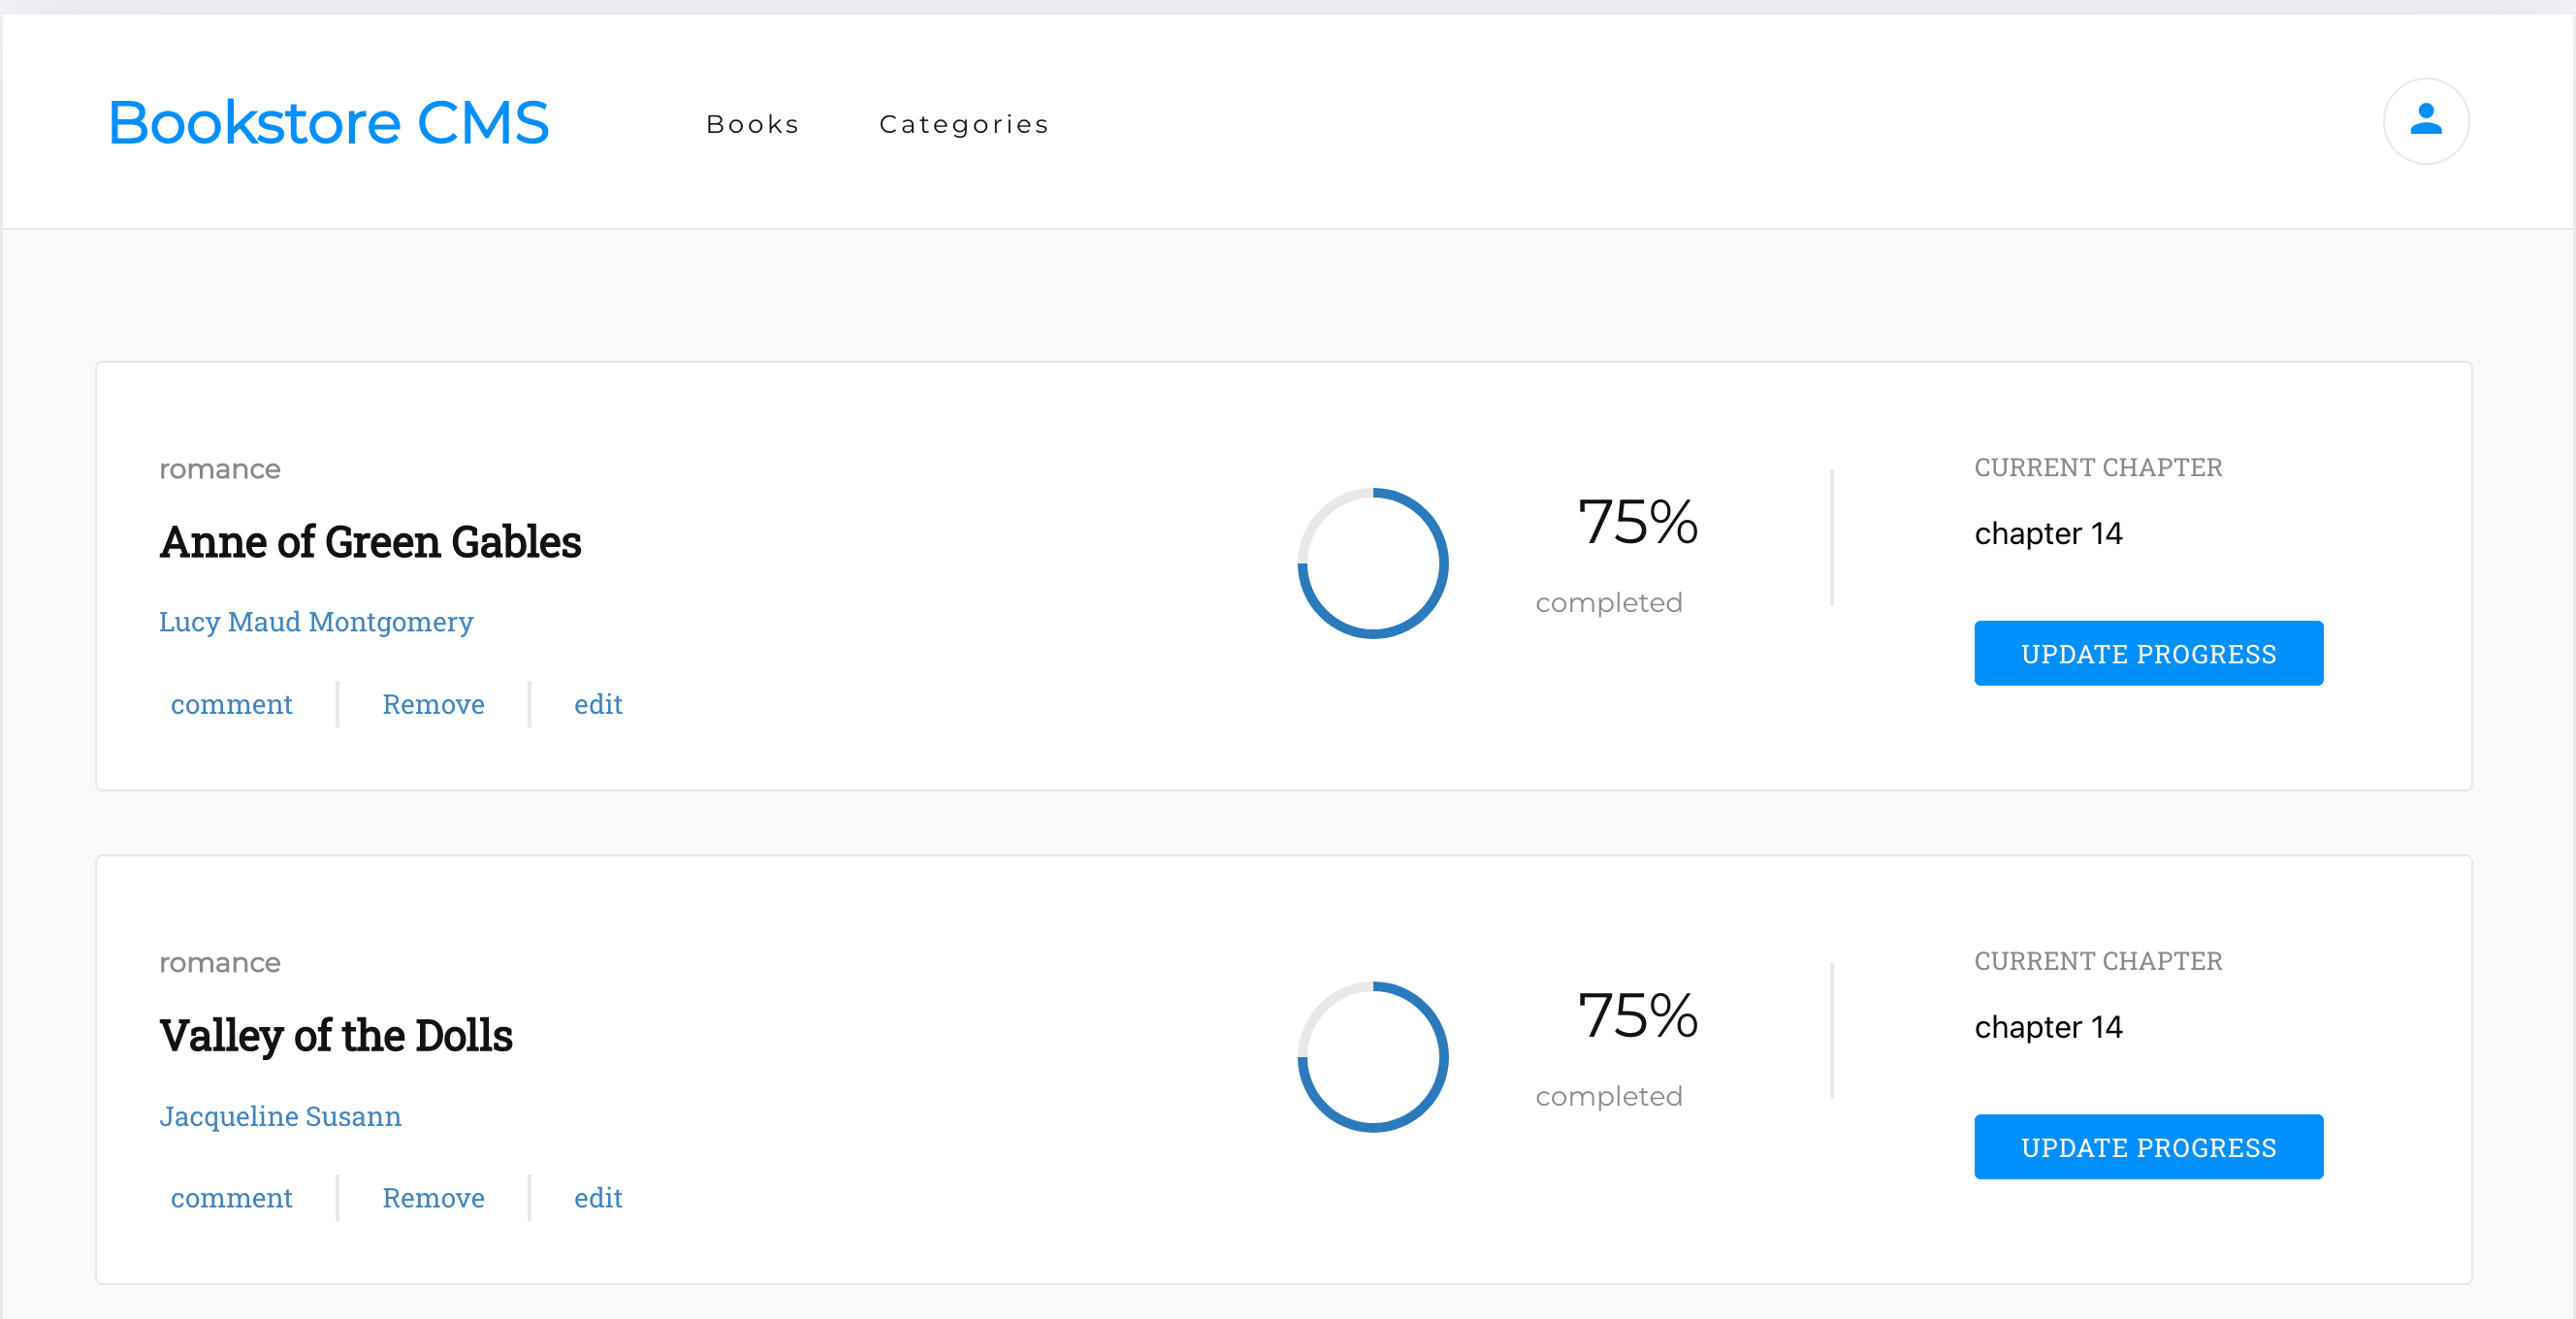
Task: Remove Anne of Green Gables book
Action: click(433, 704)
